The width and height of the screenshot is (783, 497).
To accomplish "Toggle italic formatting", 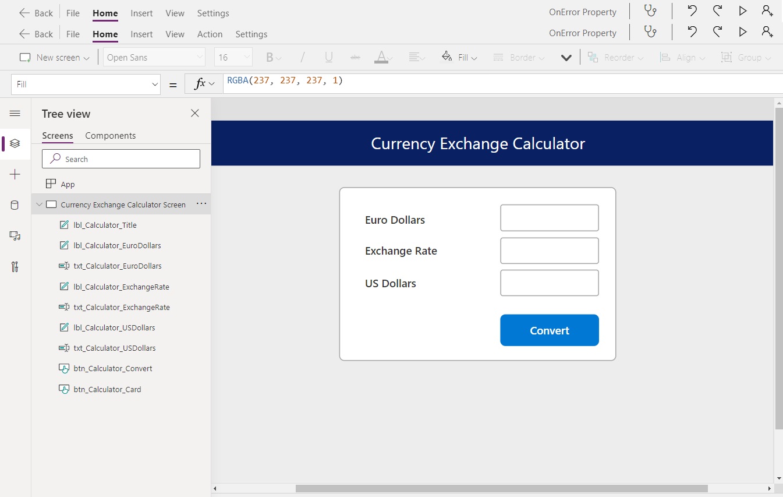I will point(302,57).
